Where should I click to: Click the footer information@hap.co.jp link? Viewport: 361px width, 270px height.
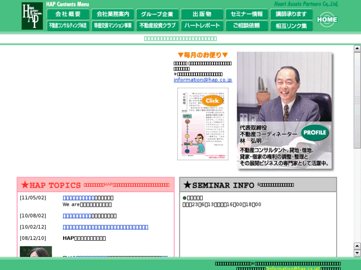(x=293, y=268)
